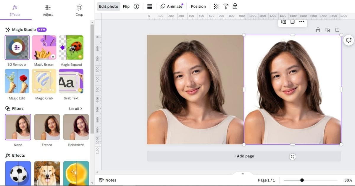Viewport: 355px width, 186px height.
Task: Click the See all chevron arrow
Action: click(x=81, y=109)
